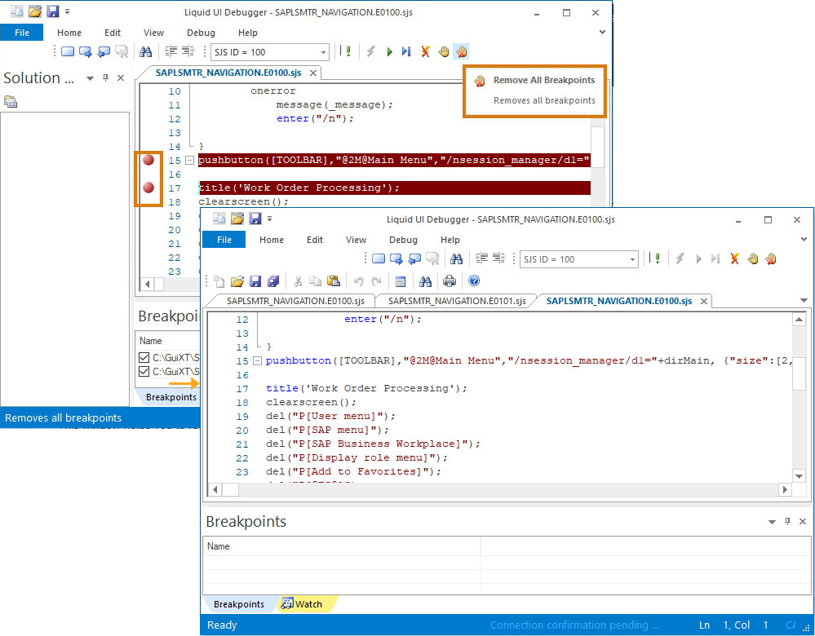
Task: Click scroll-down arrow of front window code editor
Action: click(799, 475)
